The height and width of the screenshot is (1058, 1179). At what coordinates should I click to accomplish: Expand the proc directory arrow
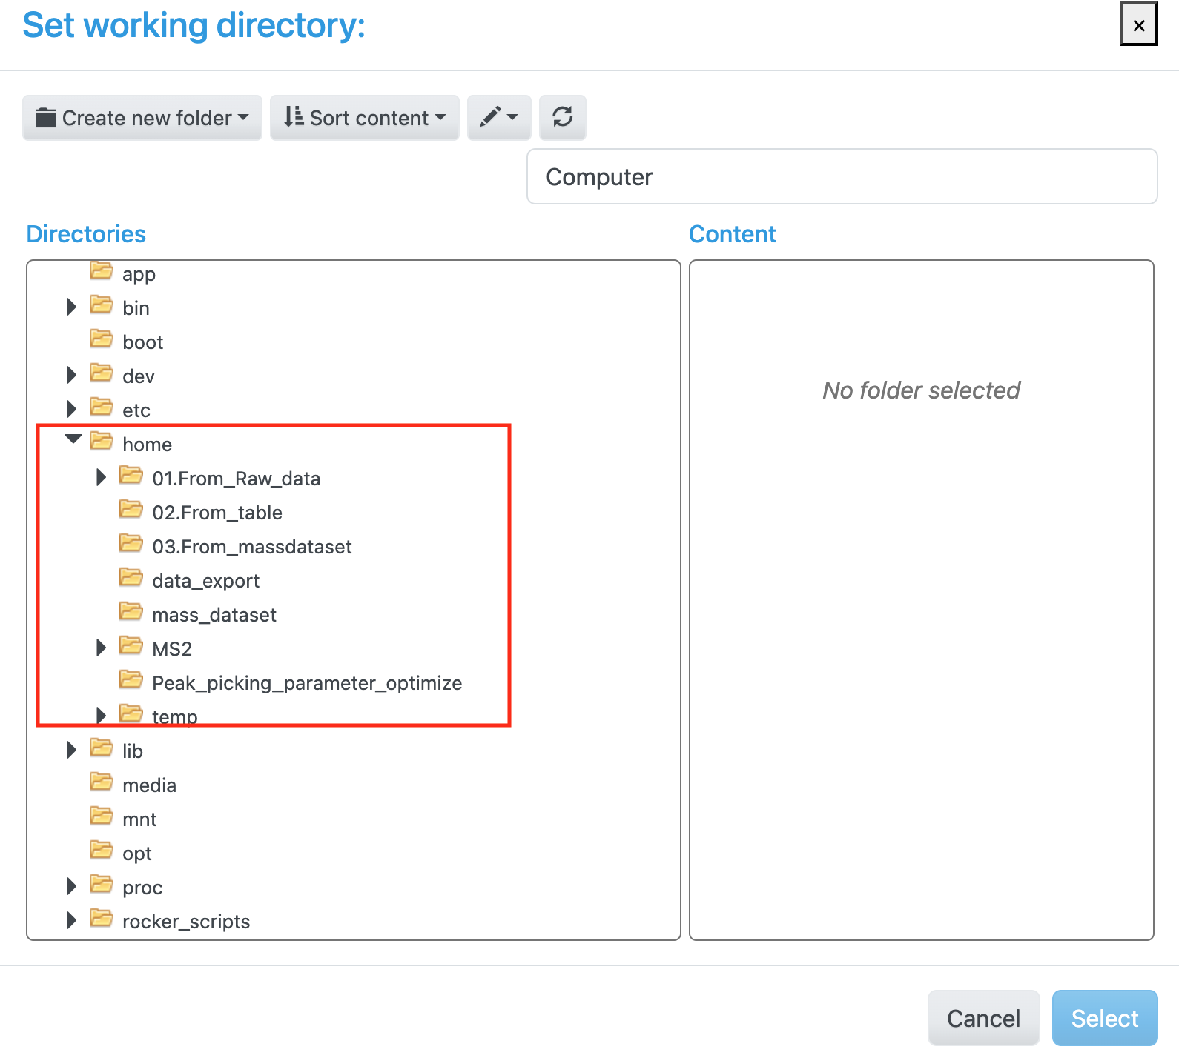pyautogui.click(x=71, y=886)
